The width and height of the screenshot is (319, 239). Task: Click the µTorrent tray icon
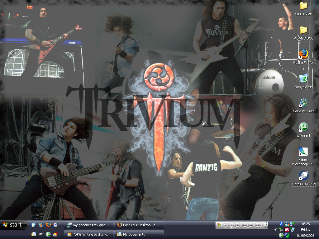pyautogui.click(x=281, y=235)
